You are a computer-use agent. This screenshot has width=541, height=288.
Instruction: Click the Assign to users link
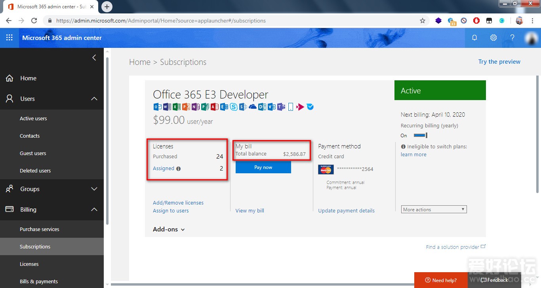click(171, 210)
